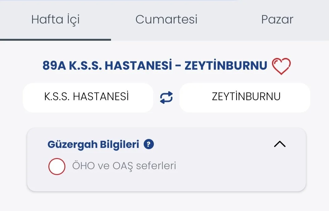This screenshot has width=329, height=211.
Task: Click the thin loading bar at the top
Action: [x=119, y=1]
